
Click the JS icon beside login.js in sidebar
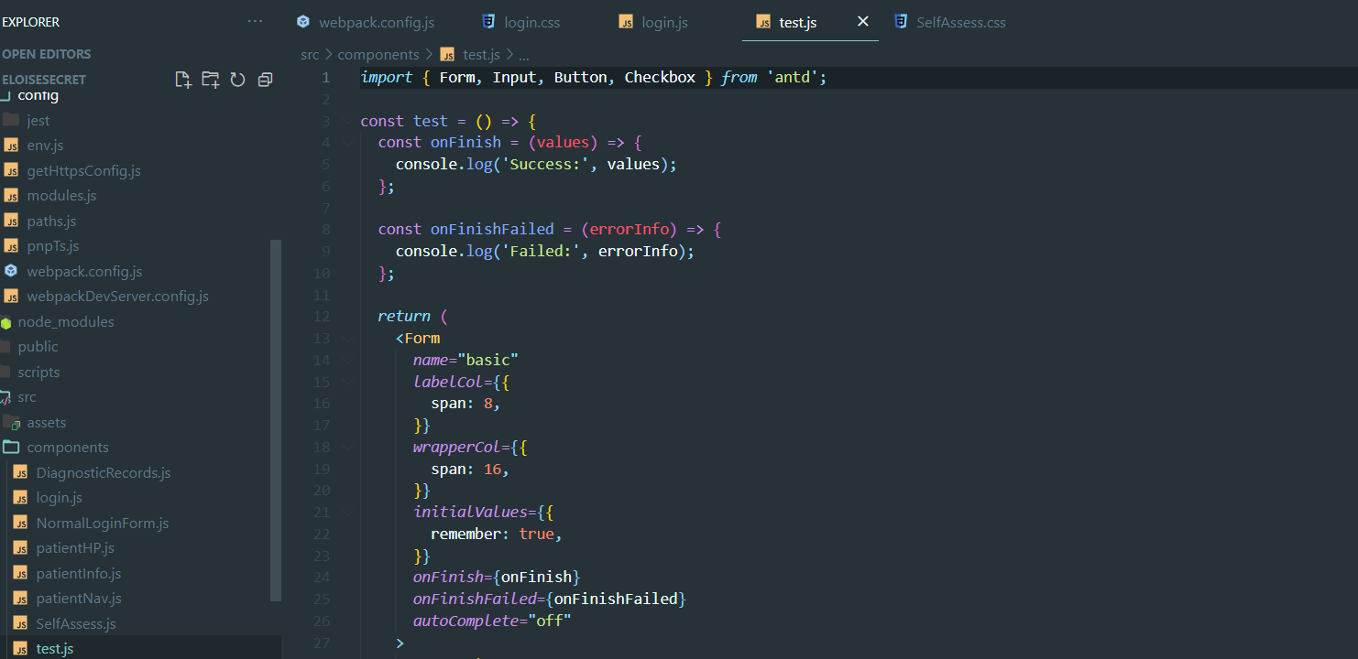click(20, 497)
